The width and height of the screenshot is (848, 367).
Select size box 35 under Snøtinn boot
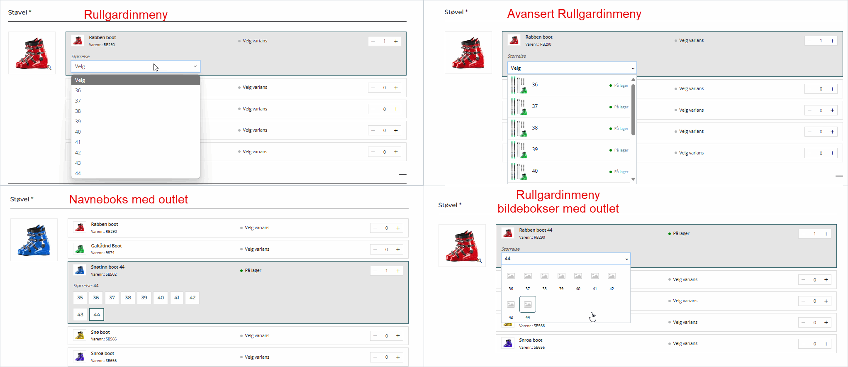coord(80,298)
